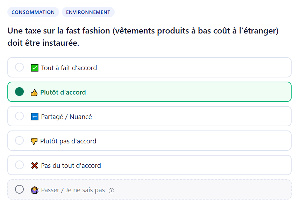The height and width of the screenshot is (217, 300).
Task: Click the green checkmark emoji icon
Action: pos(34,68)
